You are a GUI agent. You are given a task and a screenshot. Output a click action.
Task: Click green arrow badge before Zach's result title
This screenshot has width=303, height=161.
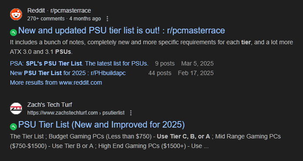(x=13, y=126)
